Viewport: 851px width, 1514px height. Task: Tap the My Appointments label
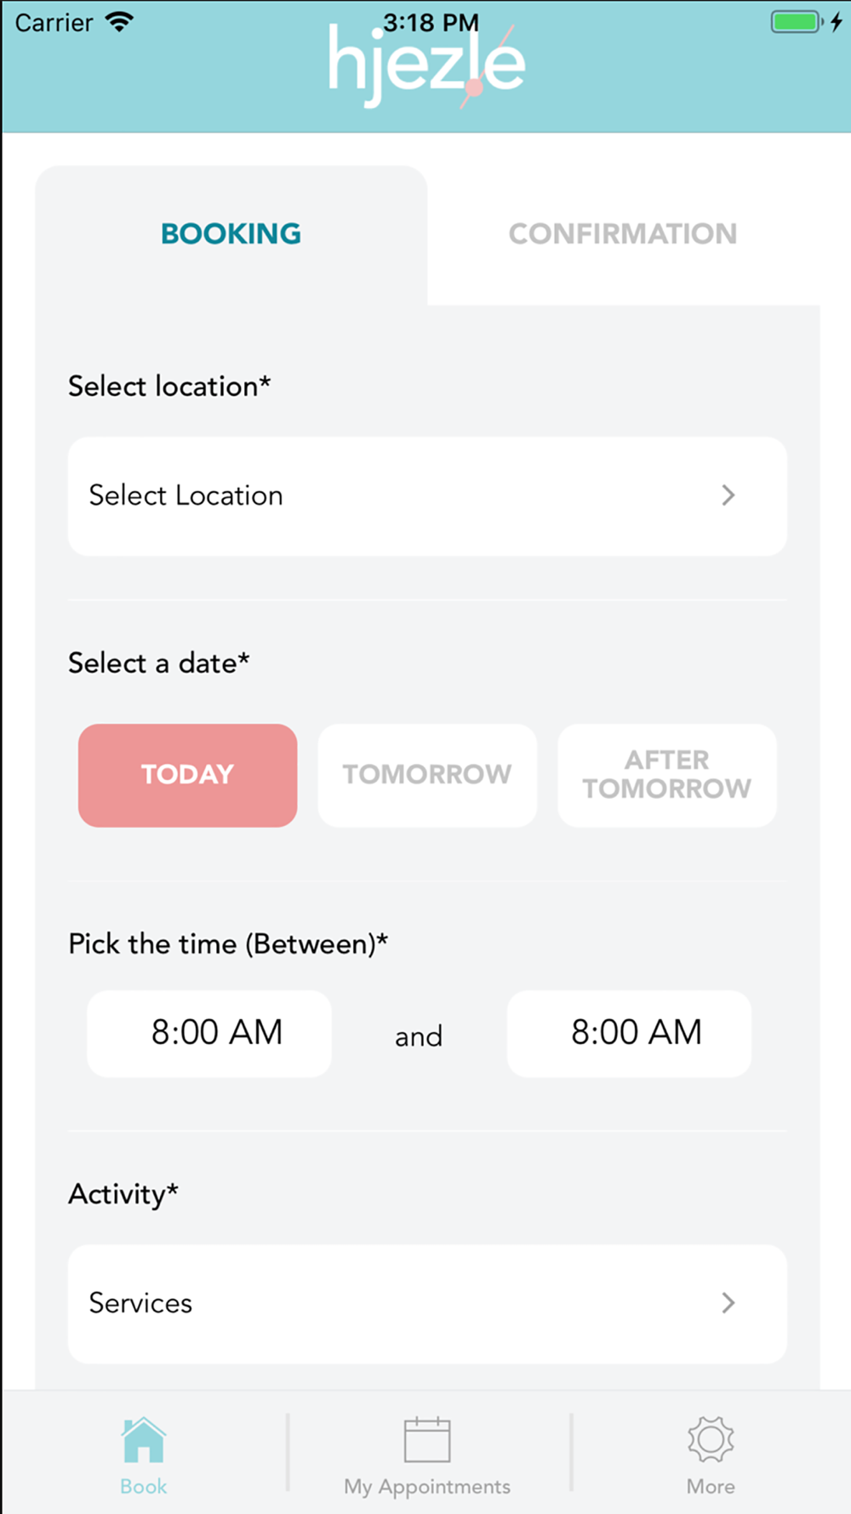[x=427, y=1487]
